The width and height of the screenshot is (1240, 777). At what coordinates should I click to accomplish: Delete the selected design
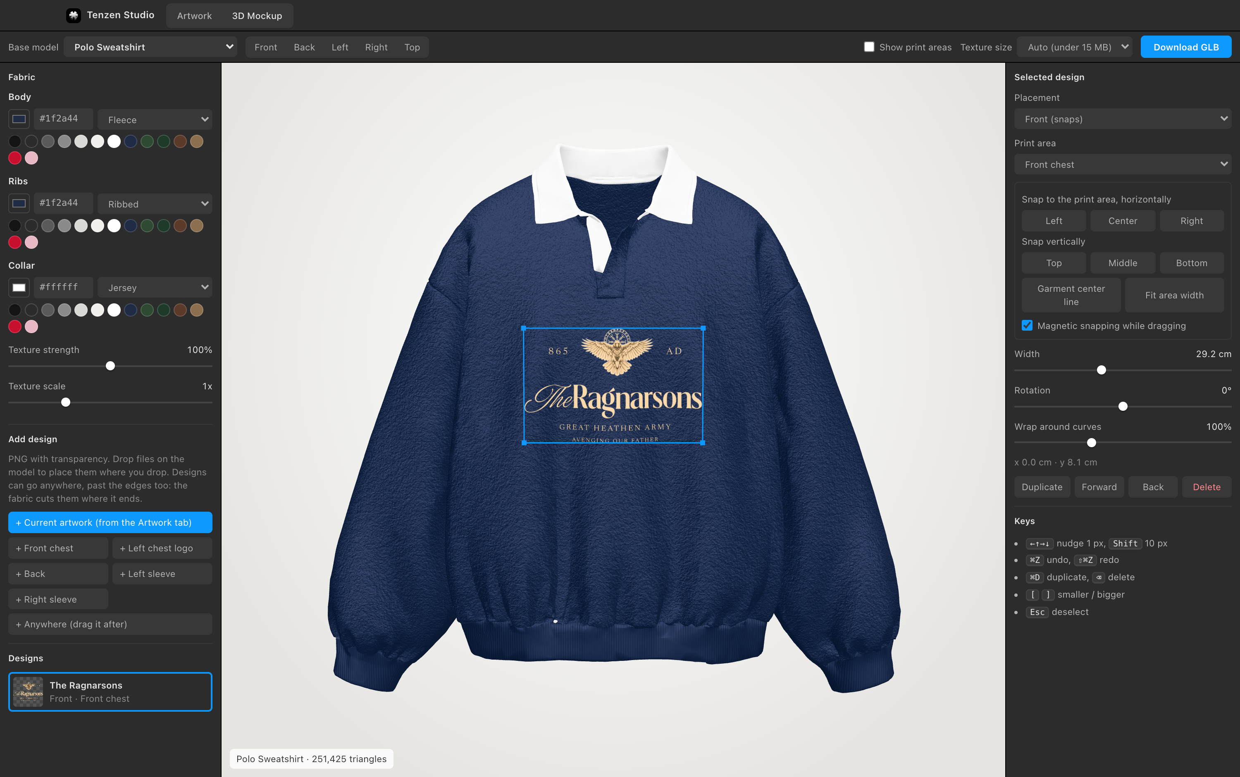tap(1207, 486)
